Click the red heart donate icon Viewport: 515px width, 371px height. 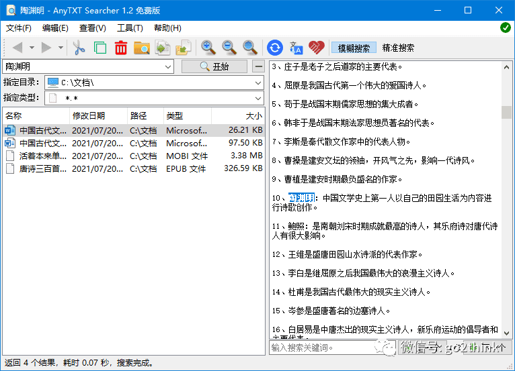pyautogui.click(x=317, y=48)
